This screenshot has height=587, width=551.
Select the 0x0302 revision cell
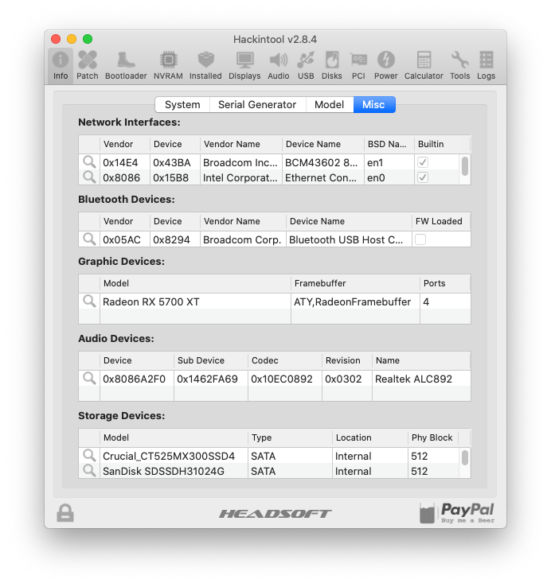tap(347, 379)
